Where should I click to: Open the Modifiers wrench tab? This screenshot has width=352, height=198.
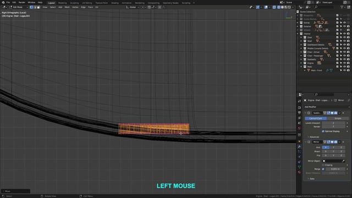[299, 147]
